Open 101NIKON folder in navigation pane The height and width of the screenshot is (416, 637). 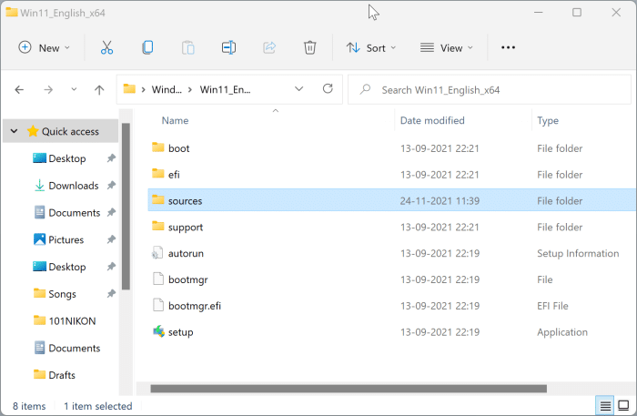point(72,321)
